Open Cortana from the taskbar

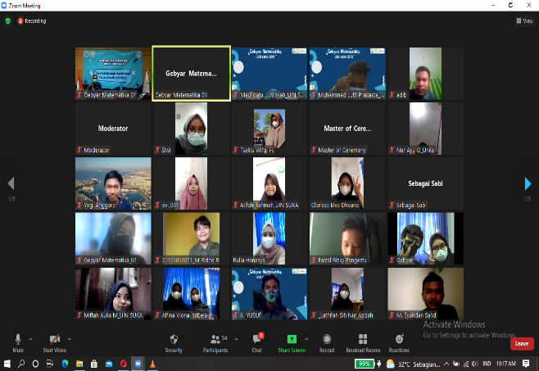click(35, 364)
